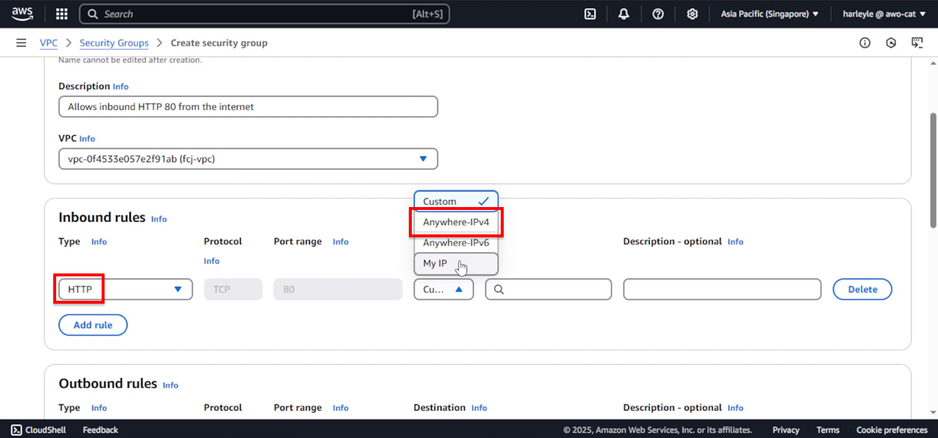Choose My IP from the source list
The image size is (938, 438).
456,263
